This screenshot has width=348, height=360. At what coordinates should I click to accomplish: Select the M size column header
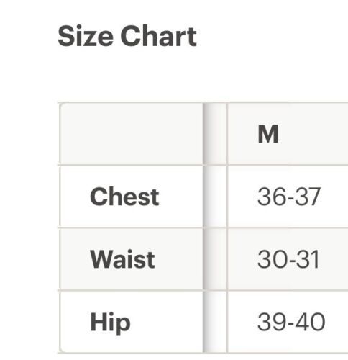(x=288, y=134)
